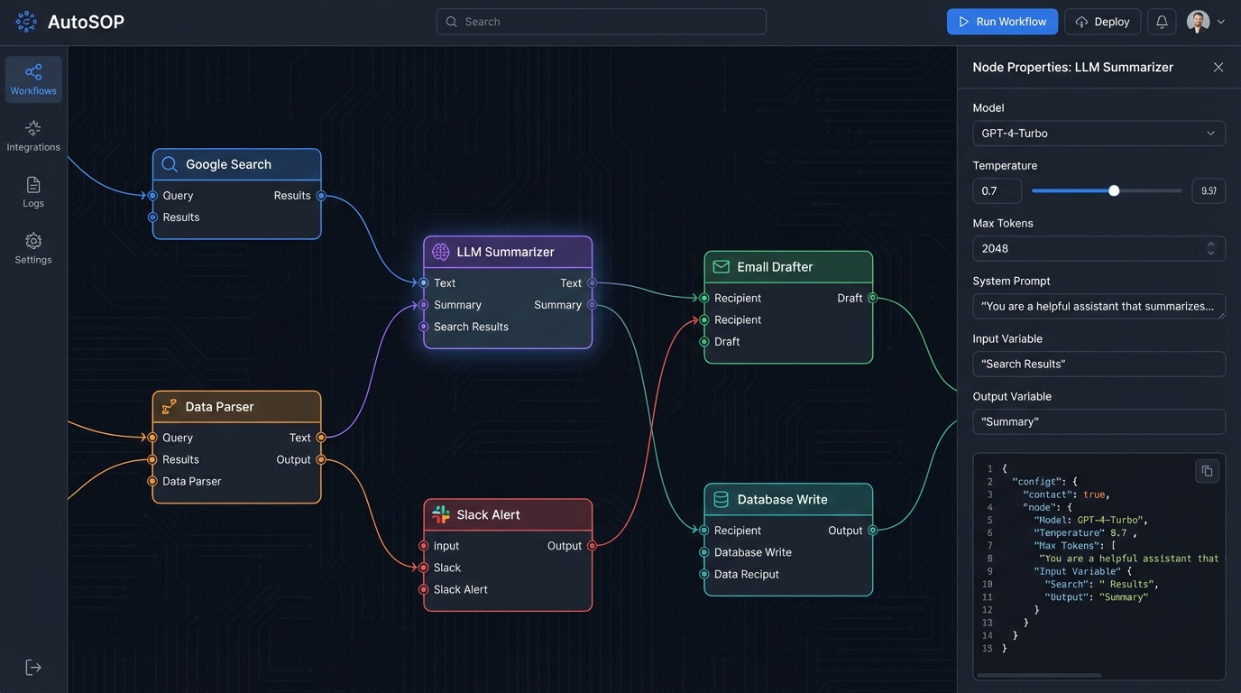Click the Slack Alert logo icon
Screen dimensions: 1241x693
point(440,514)
